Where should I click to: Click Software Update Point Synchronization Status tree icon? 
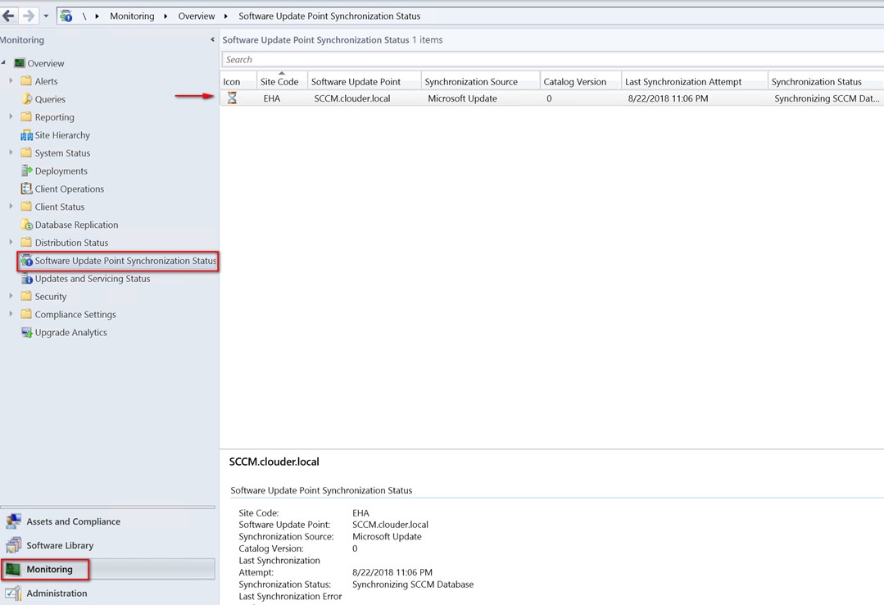(x=26, y=260)
